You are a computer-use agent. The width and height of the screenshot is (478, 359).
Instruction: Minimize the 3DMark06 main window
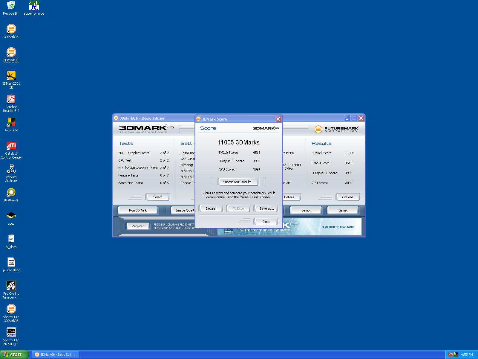347,118
